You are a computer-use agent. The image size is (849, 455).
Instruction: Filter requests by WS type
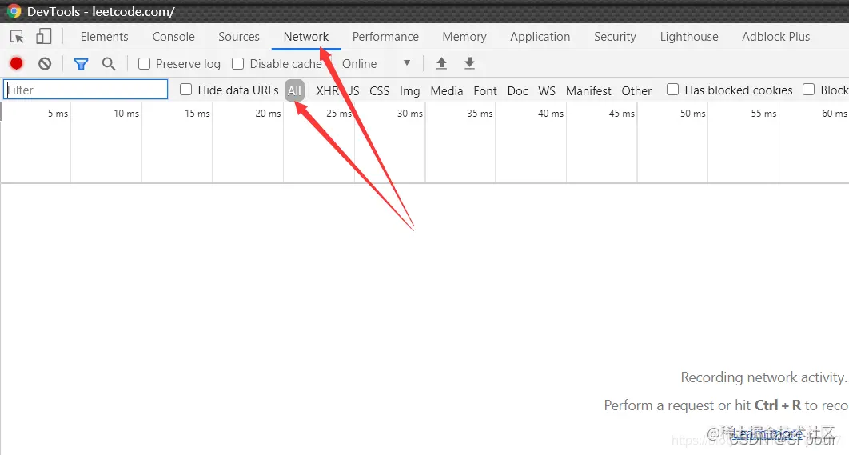[547, 90]
